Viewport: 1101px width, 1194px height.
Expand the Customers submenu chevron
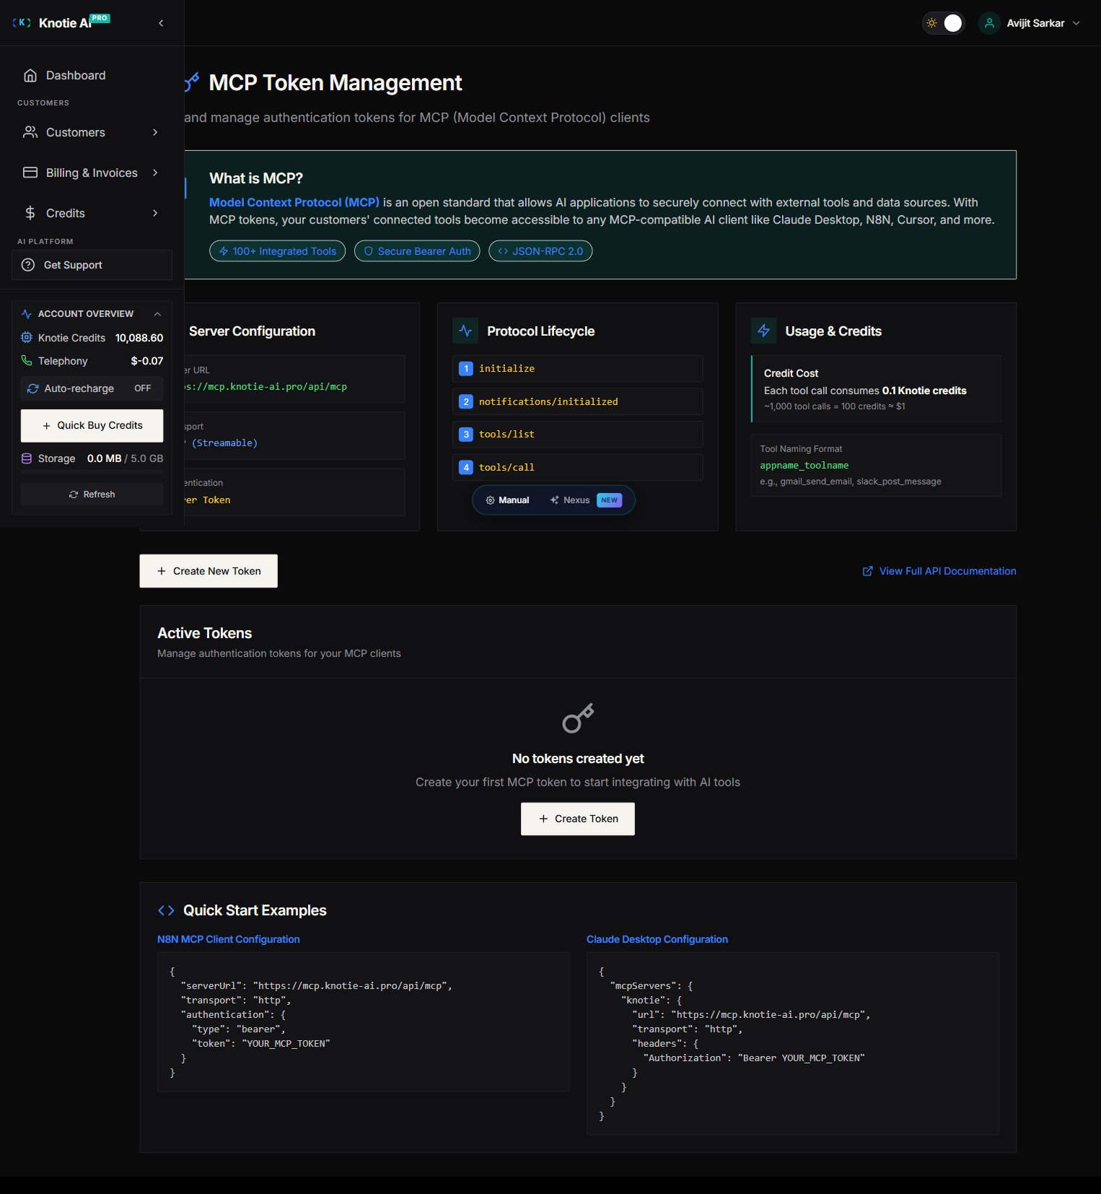click(x=155, y=132)
